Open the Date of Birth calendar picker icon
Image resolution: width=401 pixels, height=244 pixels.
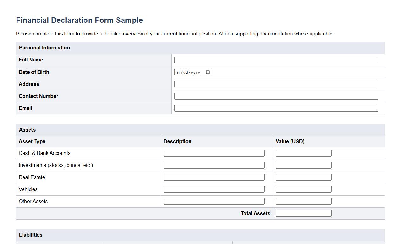208,72
